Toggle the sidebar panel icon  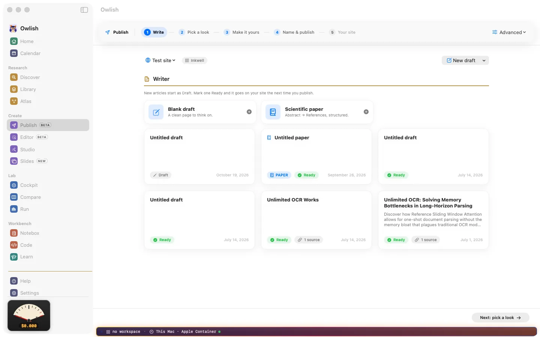coord(84,10)
